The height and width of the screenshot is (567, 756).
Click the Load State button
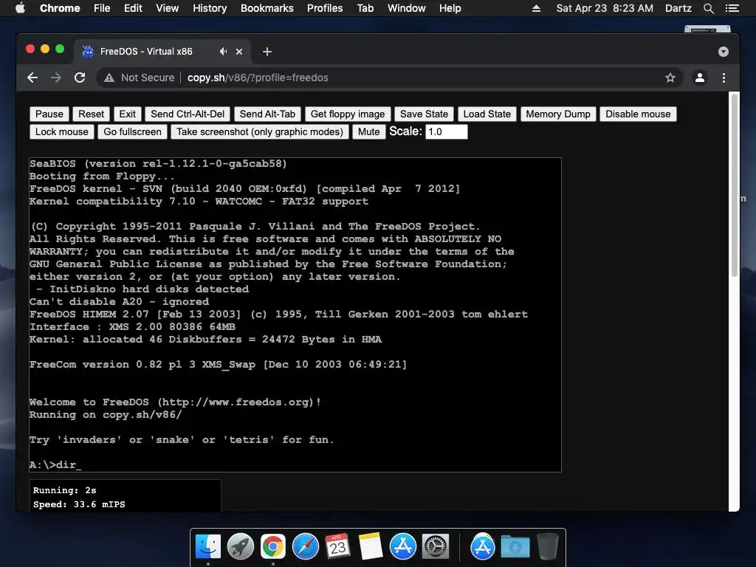(487, 114)
